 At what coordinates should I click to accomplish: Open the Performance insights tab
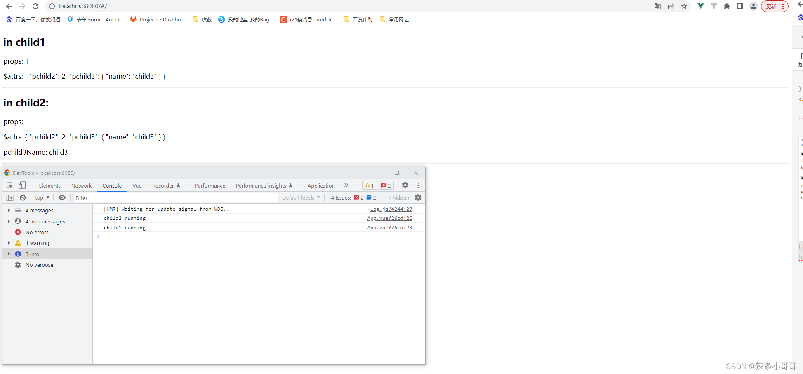pyautogui.click(x=264, y=186)
